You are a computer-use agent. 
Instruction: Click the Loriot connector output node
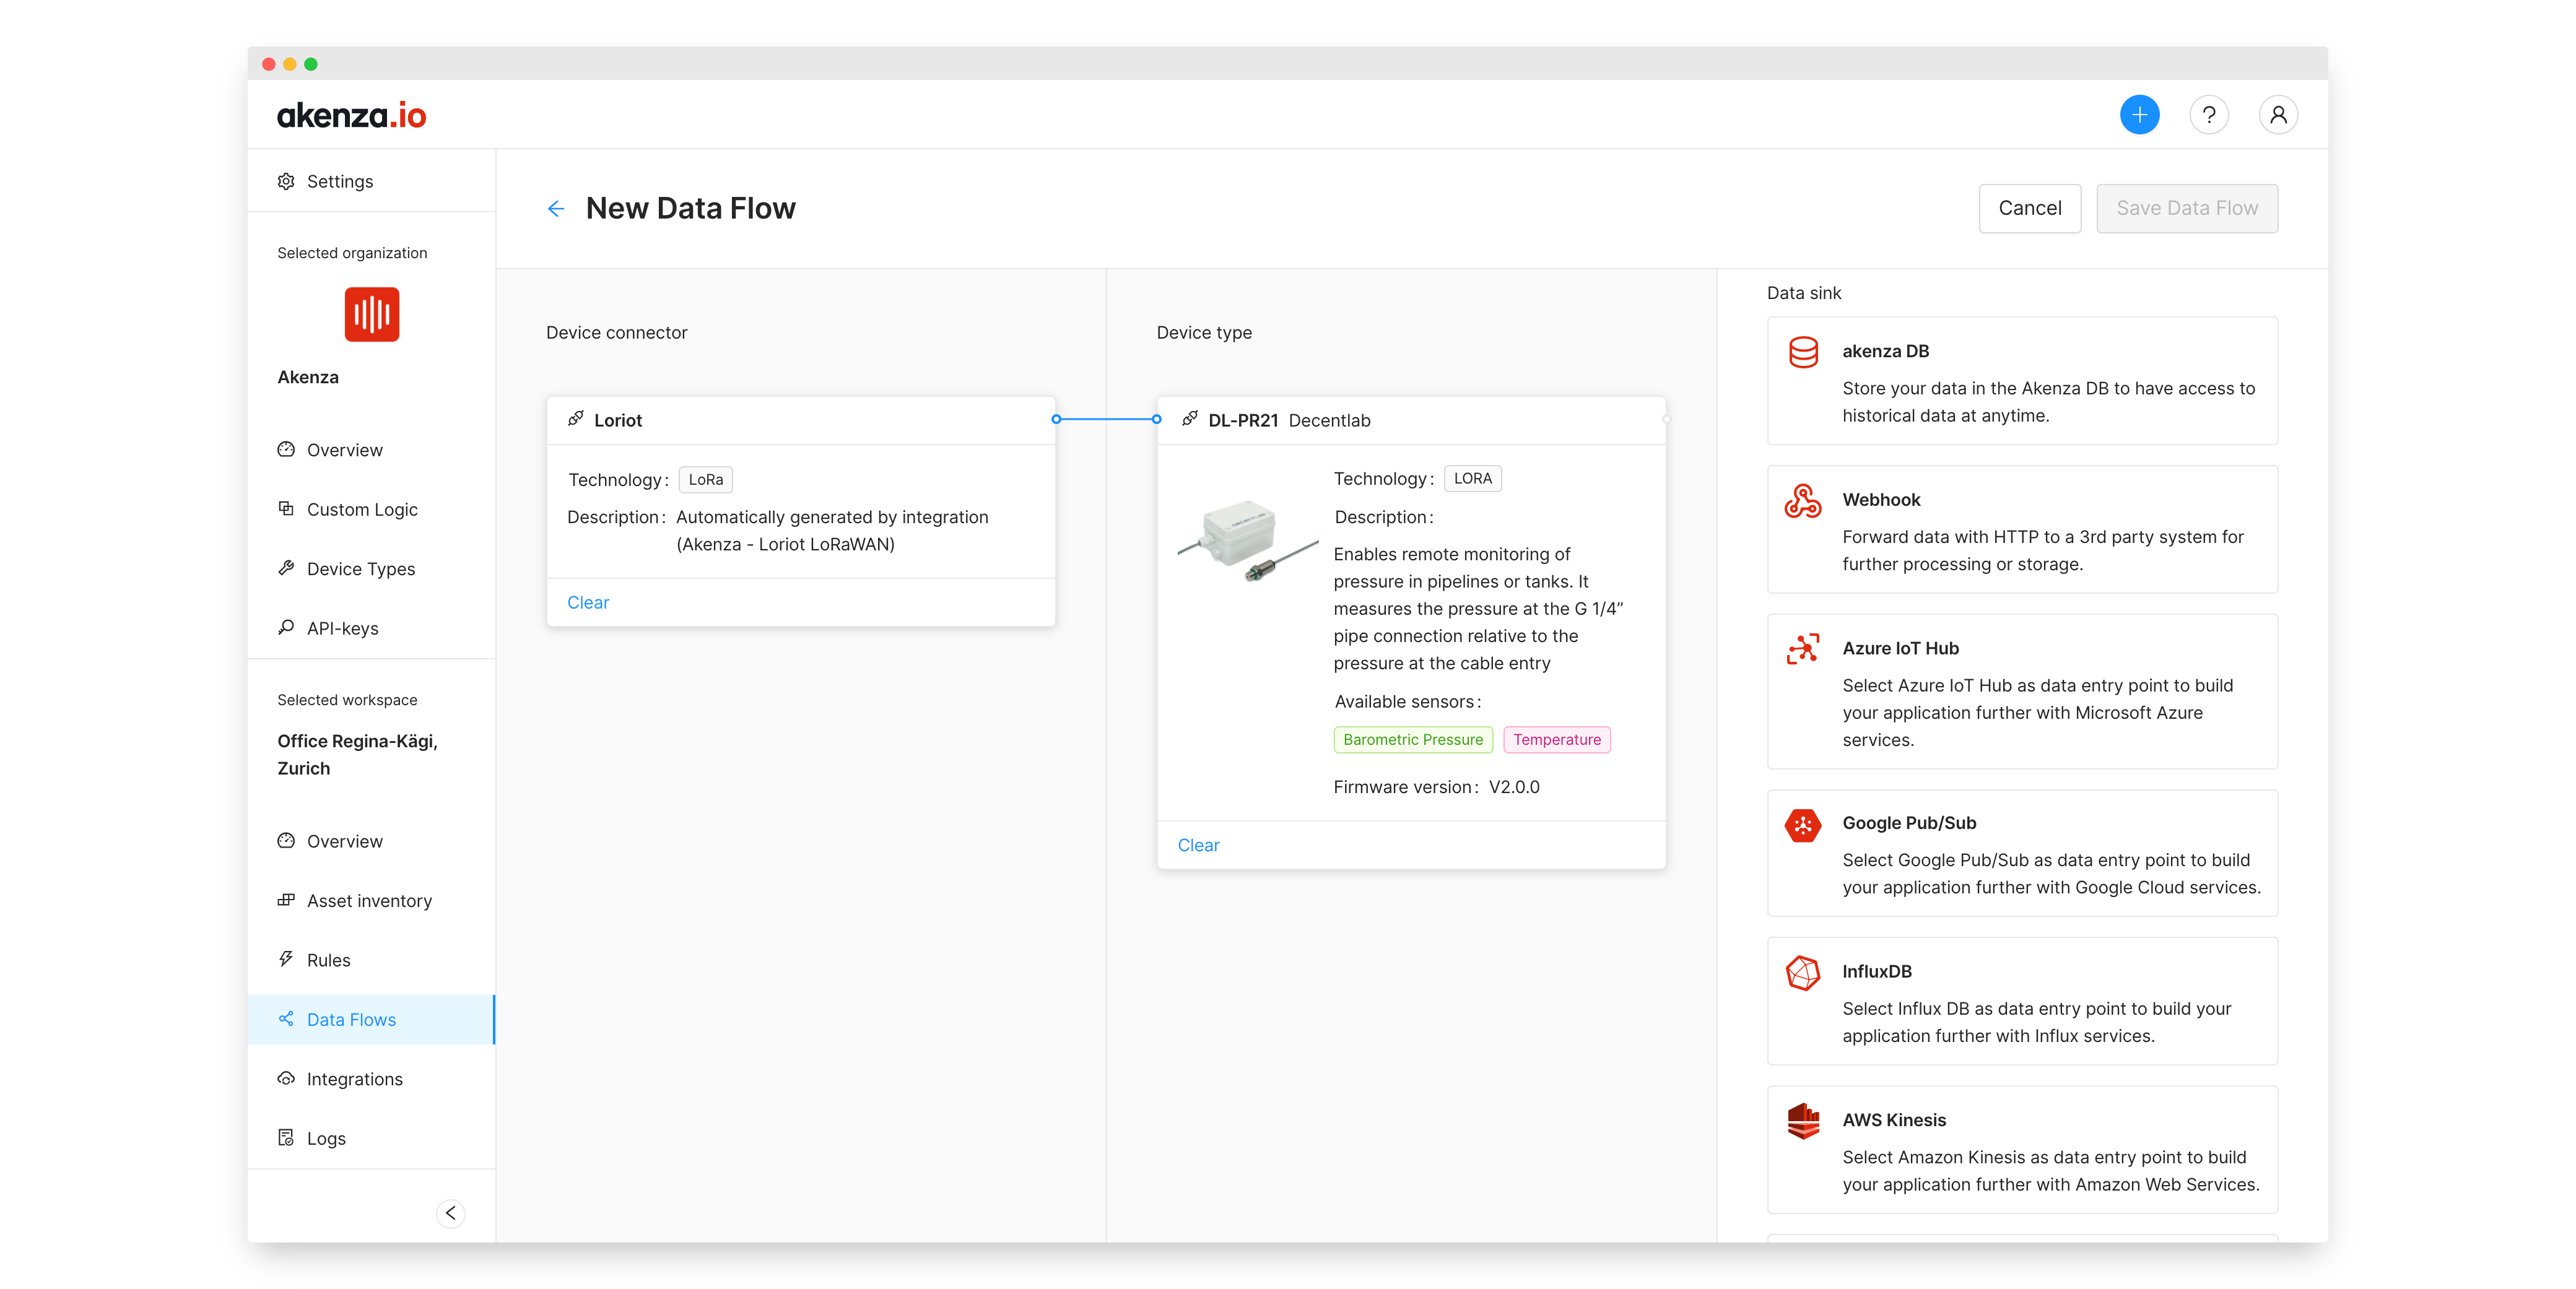(x=1055, y=419)
